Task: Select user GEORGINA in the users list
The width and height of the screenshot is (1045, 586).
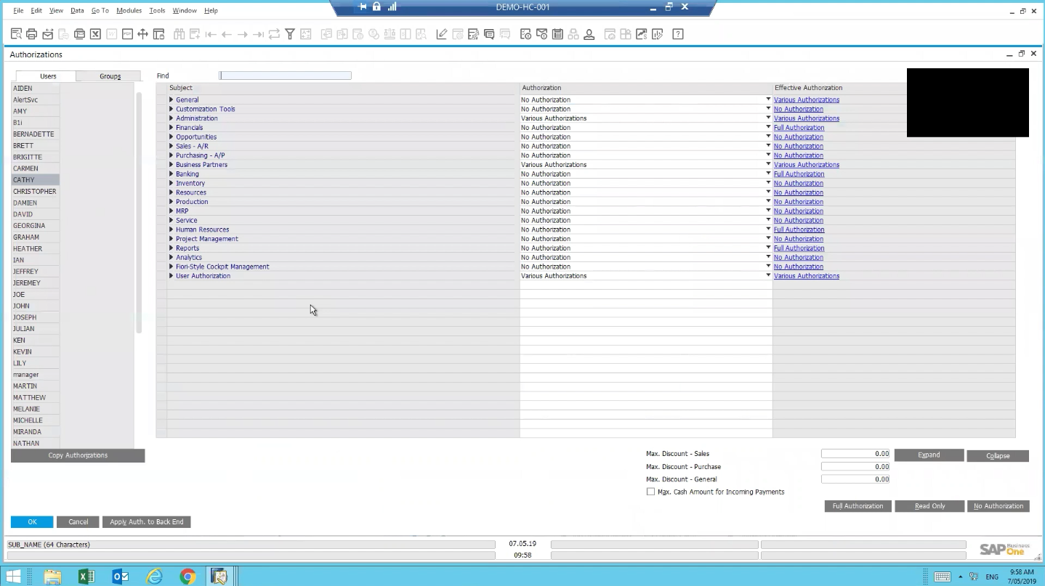Action: pos(35,226)
